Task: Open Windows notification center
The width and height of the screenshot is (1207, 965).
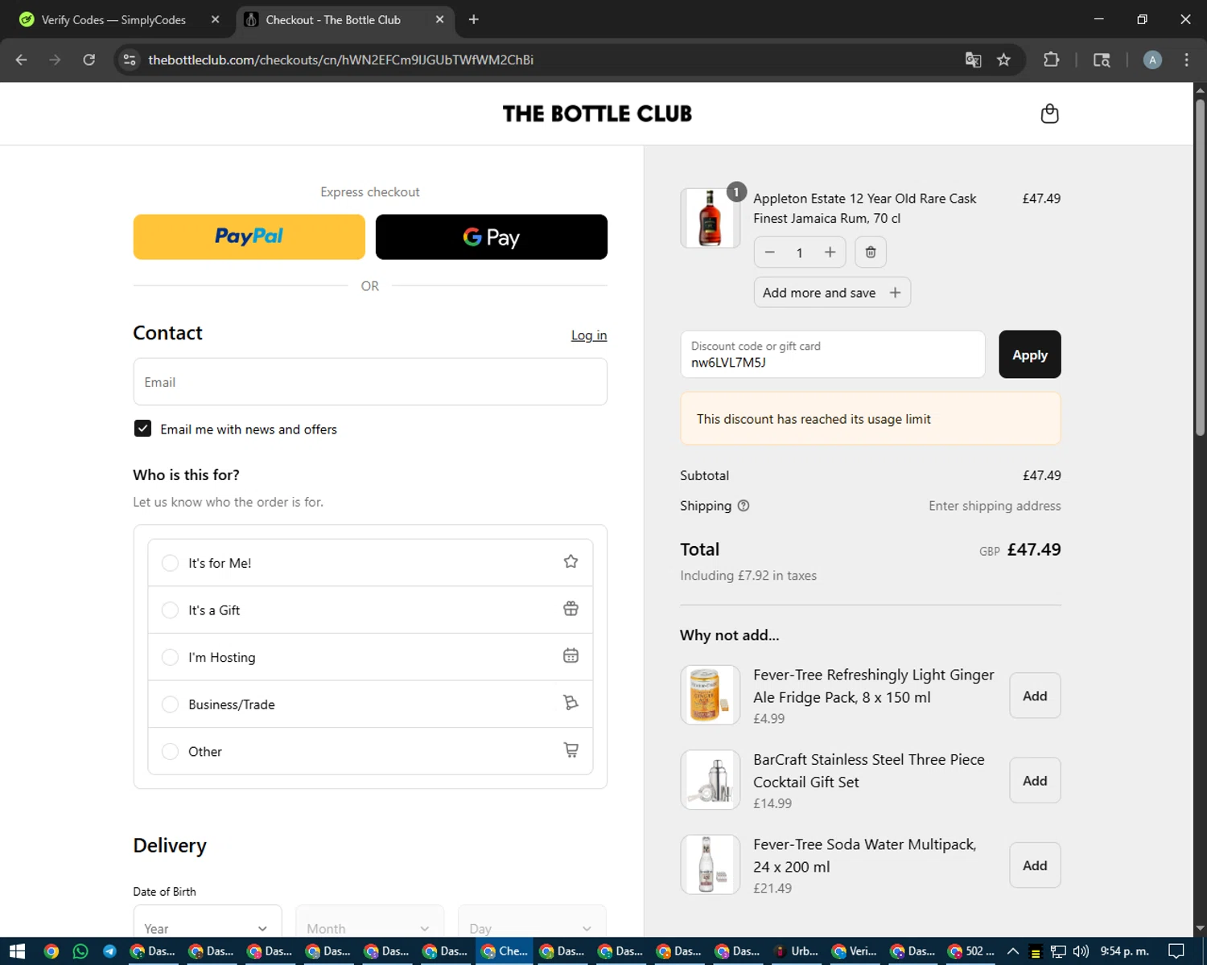Action: pos(1176,951)
